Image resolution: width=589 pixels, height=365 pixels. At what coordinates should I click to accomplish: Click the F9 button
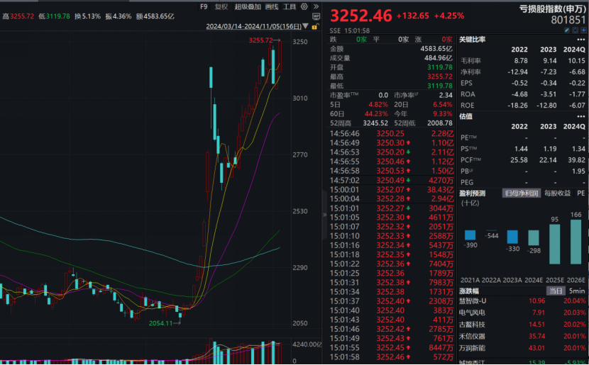[204, 7]
